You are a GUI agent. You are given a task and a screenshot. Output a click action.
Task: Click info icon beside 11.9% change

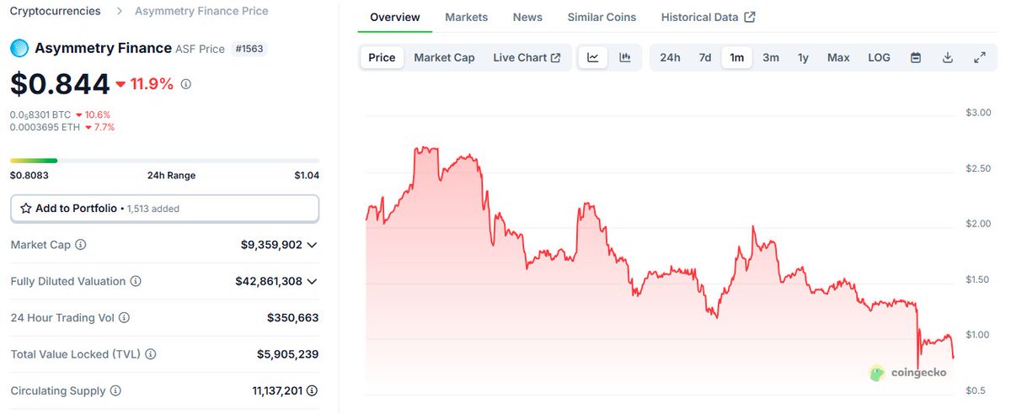(x=186, y=84)
